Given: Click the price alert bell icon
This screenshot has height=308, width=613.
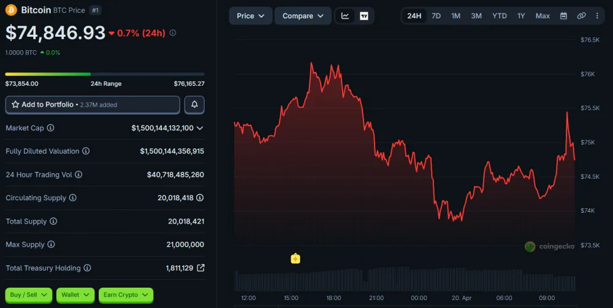Looking at the screenshot, I should 194,105.
